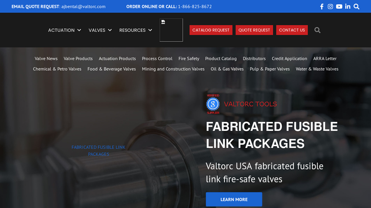Open the ARRA Letter link
The image size is (371, 208).
point(325,59)
